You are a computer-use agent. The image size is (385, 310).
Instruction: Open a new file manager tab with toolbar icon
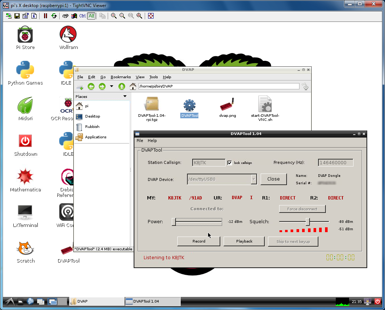(x=80, y=87)
